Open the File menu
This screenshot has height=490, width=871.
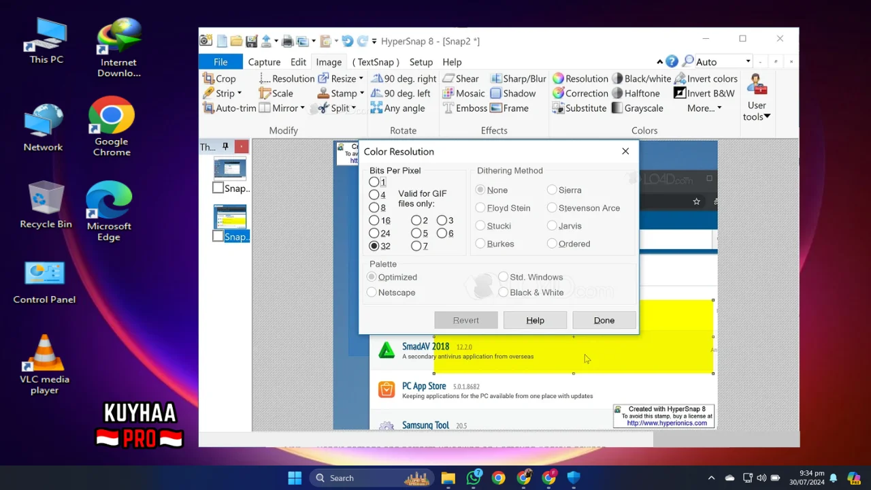coord(220,62)
